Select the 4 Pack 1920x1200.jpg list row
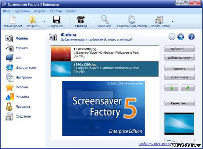Screen dimensions: 203x149 pyautogui.click(x=104, y=69)
